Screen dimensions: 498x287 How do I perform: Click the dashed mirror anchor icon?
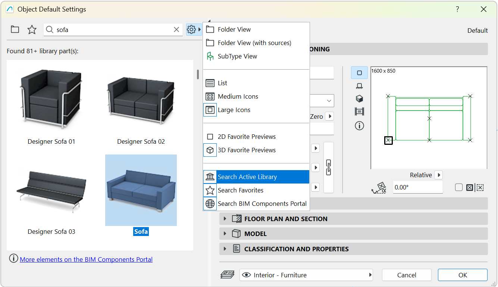(x=480, y=188)
